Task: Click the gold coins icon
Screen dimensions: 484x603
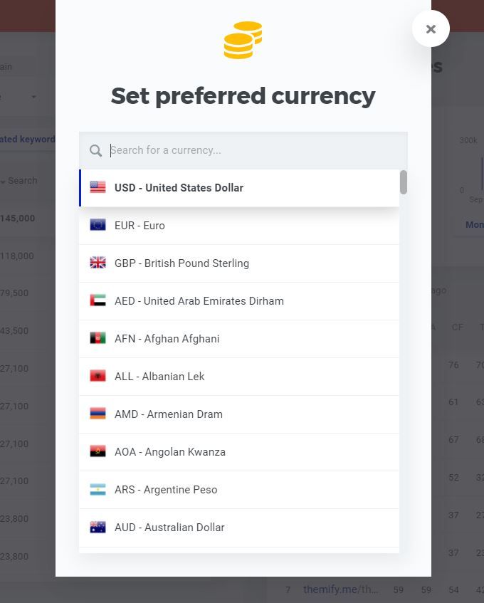Action: (243, 40)
